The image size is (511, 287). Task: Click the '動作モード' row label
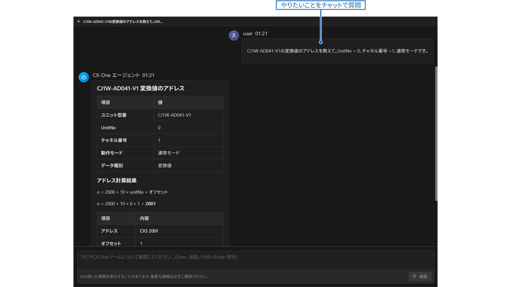[112, 153]
